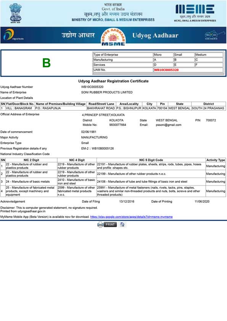Click the Major Activity value MANUFACTURING
Viewport: 227px width, 321px height.
[94, 137]
